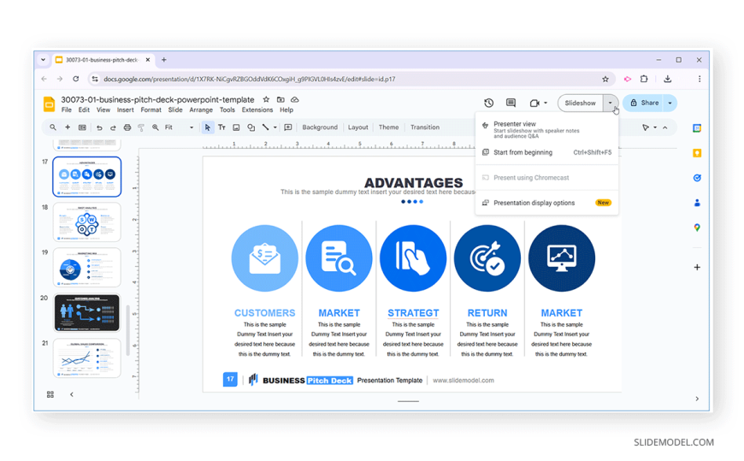744x461 pixels.
Task: Open comment history panel
Action: coord(511,103)
